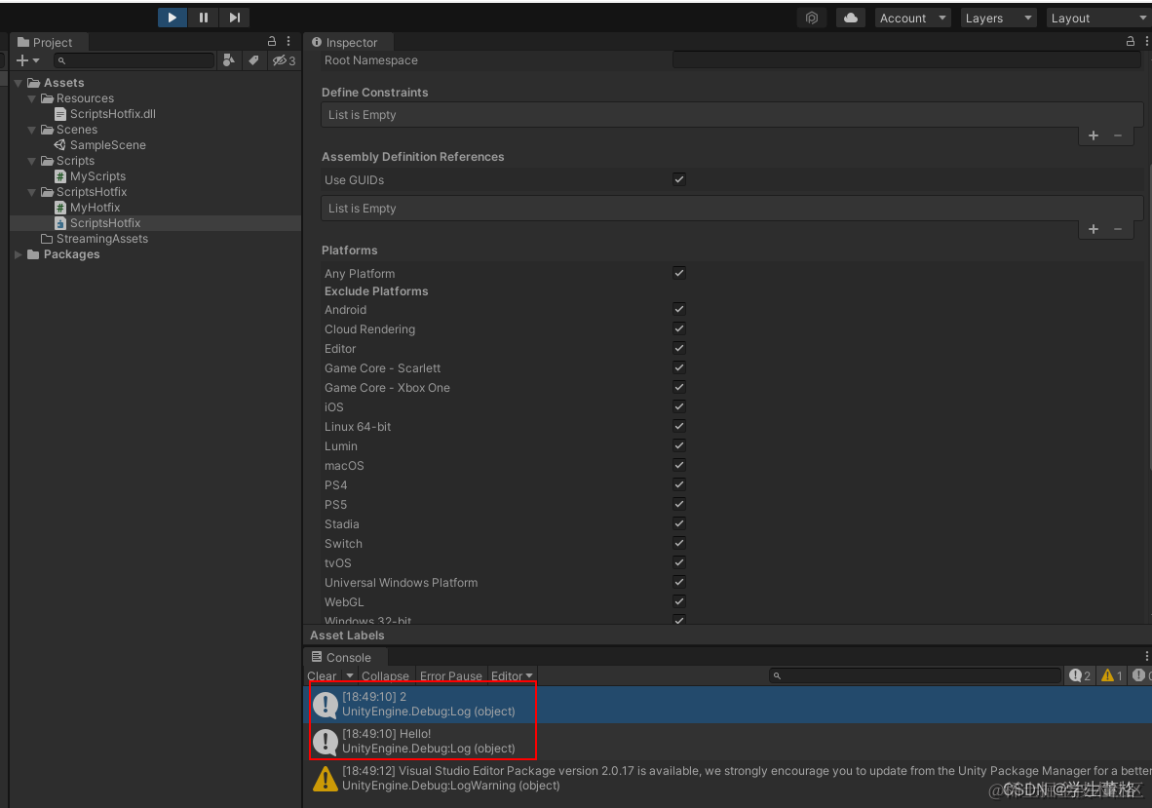1152x808 pixels.
Task: Open the Cloud services icon
Action: 851,18
